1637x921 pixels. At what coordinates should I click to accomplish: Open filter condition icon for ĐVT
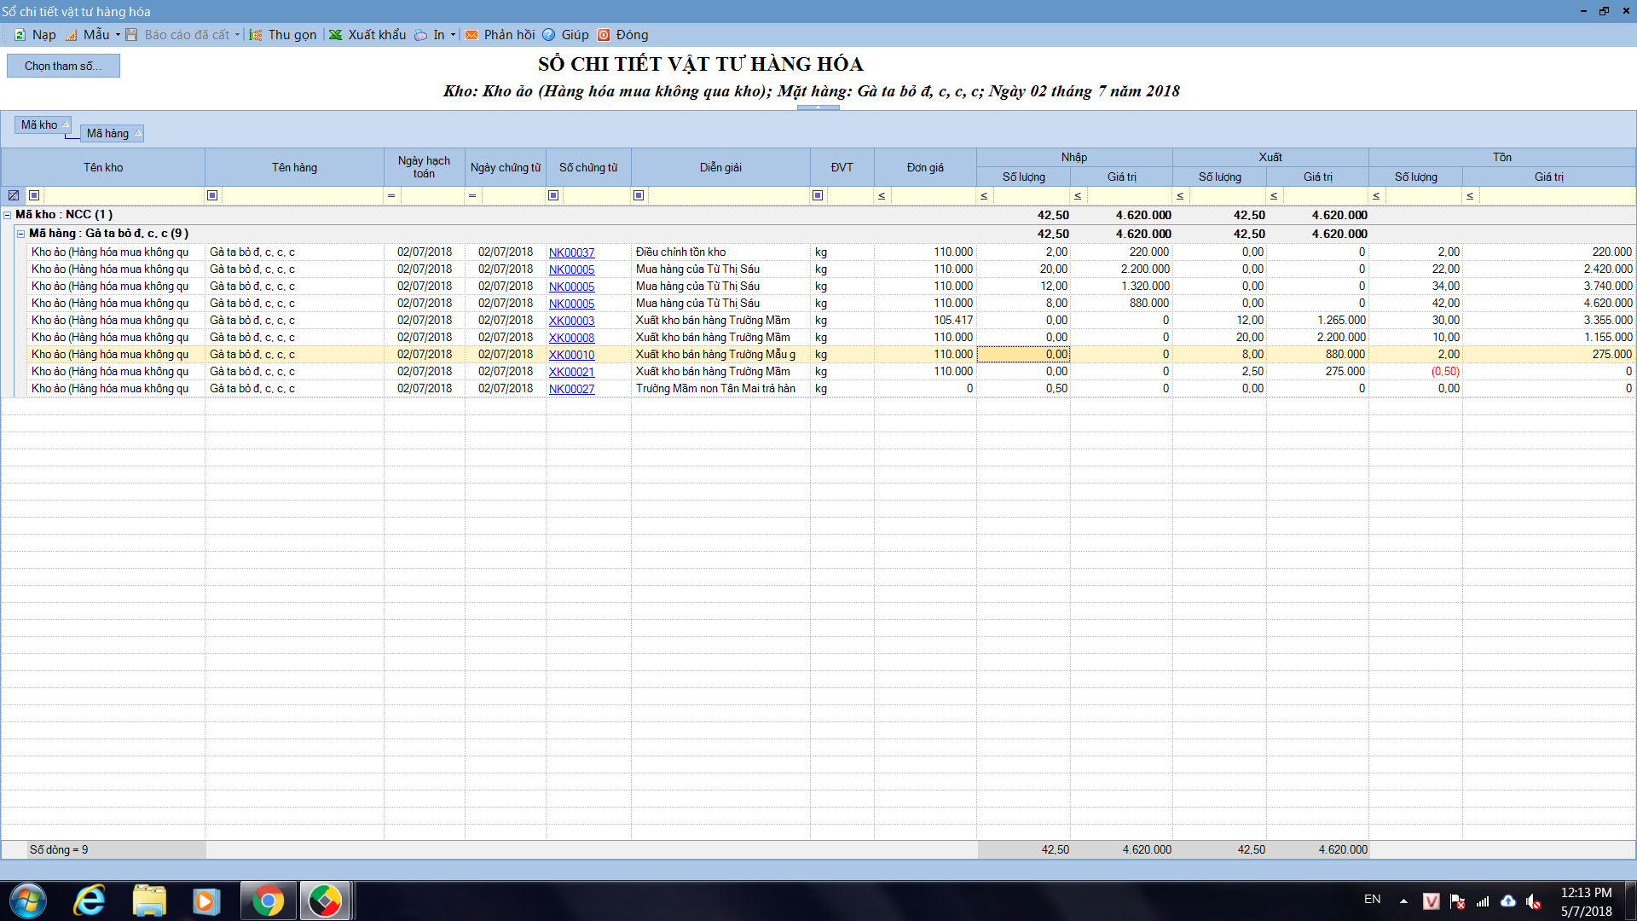pyautogui.click(x=818, y=195)
